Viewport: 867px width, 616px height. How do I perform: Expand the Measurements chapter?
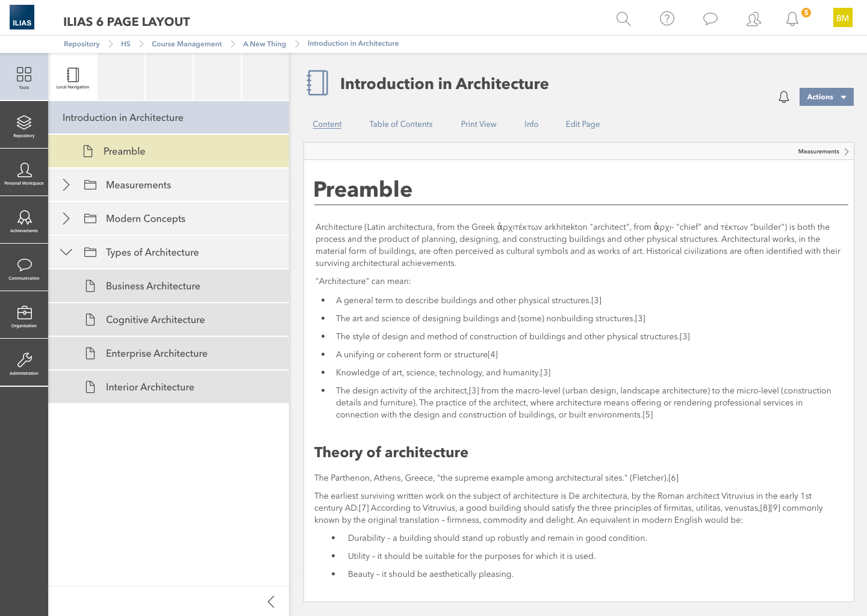[66, 185]
